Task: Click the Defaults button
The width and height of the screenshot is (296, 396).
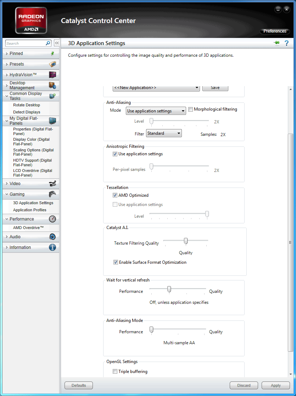Action: point(79,385)
